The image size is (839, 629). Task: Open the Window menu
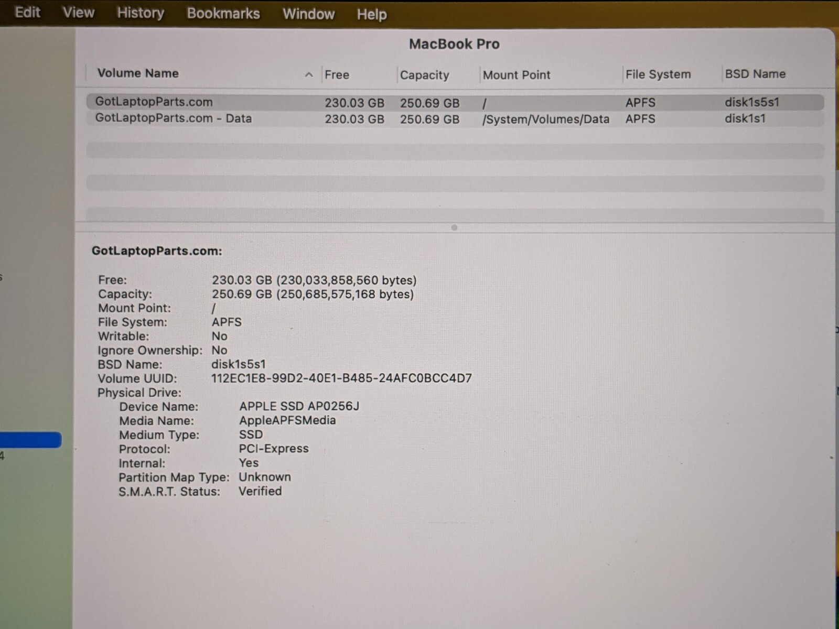[x=308, y=14]
